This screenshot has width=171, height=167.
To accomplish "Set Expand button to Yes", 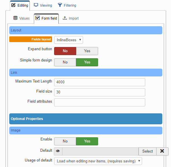I will 87,51.
